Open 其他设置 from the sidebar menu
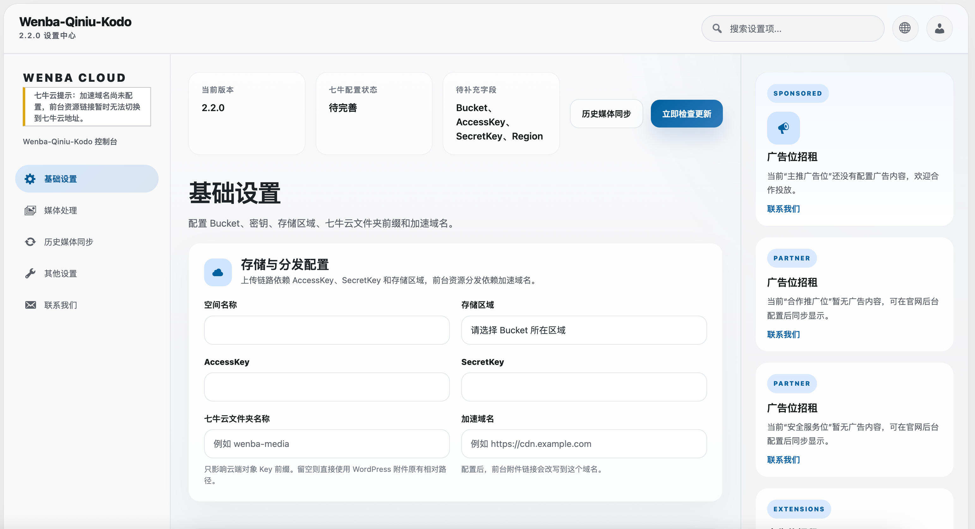Image resolution: width=975 pixels, height=529 pixels. (61, 273)
